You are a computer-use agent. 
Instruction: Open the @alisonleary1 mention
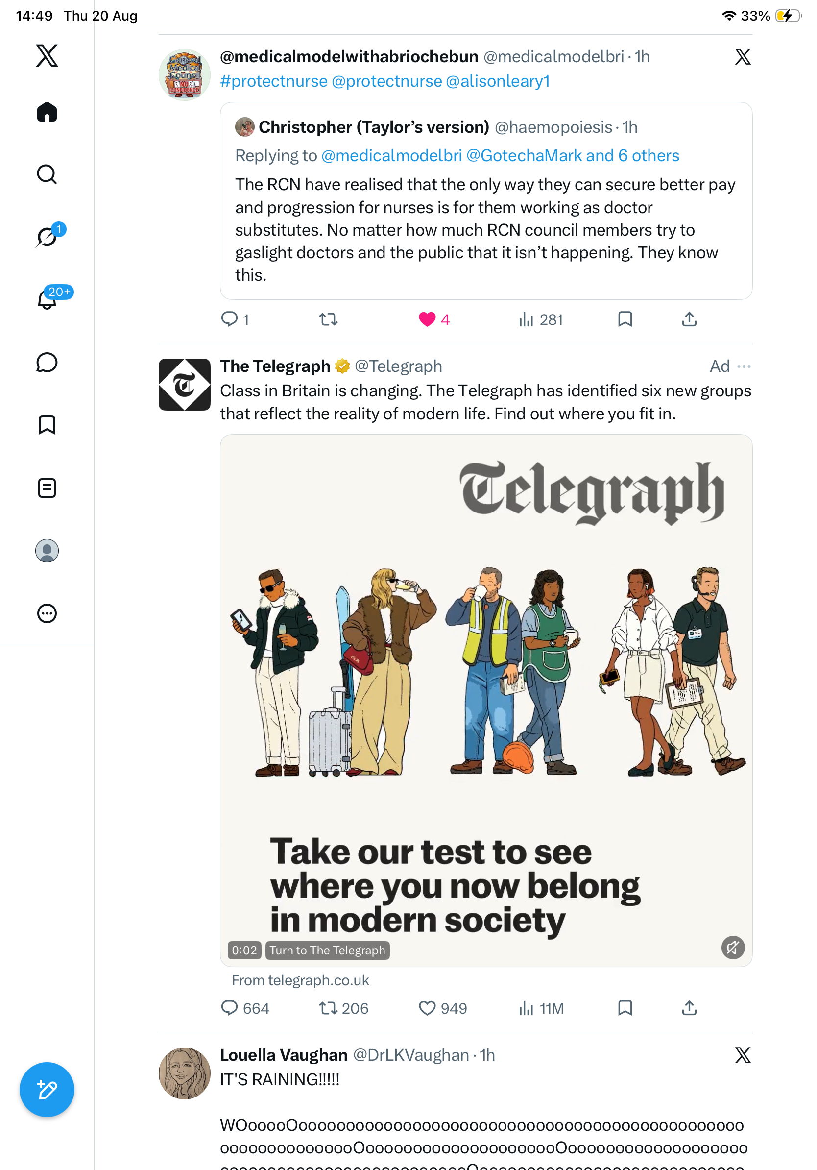point(498,81)
